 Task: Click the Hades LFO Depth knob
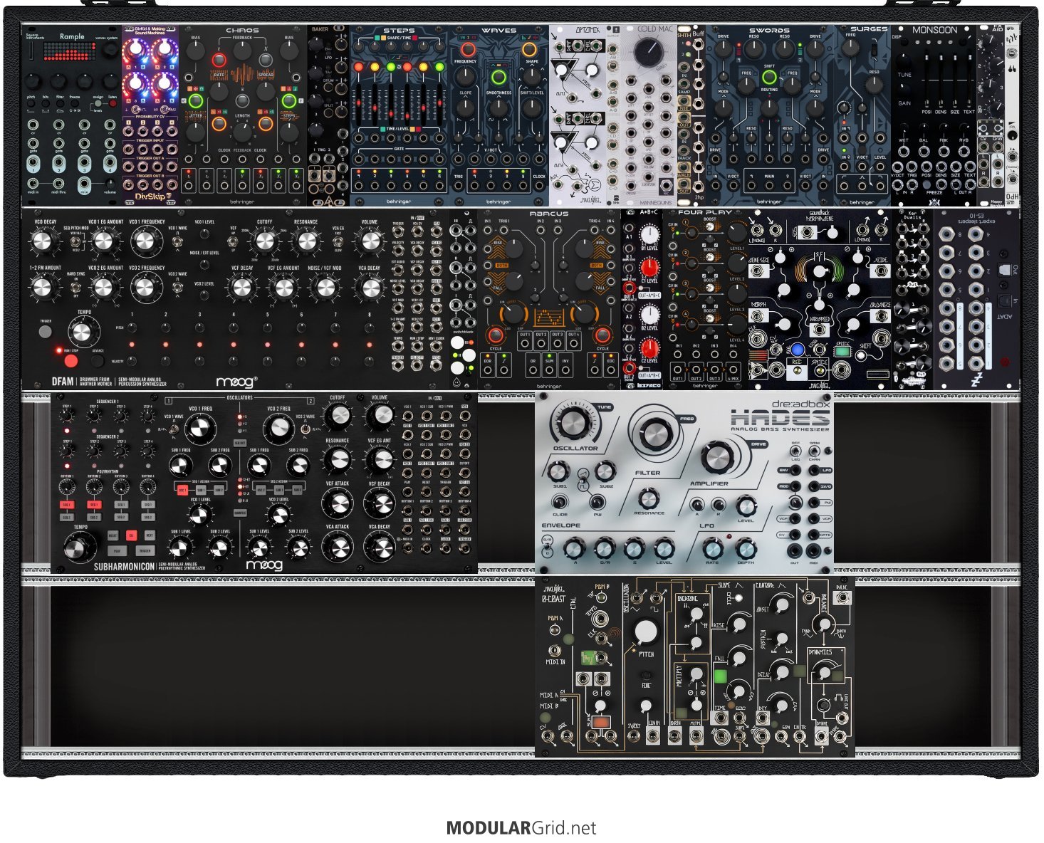click(746, 548)
